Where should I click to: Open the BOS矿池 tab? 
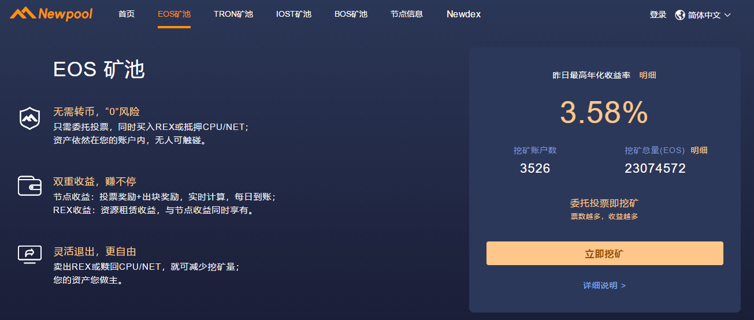351,14
